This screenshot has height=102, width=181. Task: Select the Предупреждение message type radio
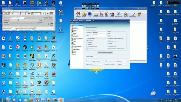pyautogui.click(x=88, y=47)
